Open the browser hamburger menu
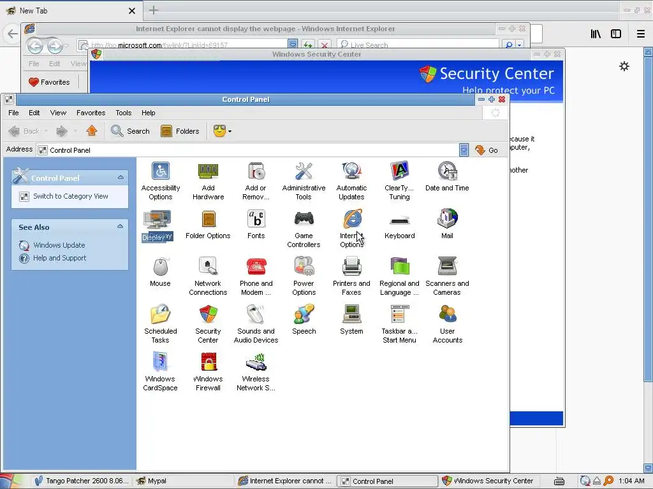 click(x=641, y=34)
